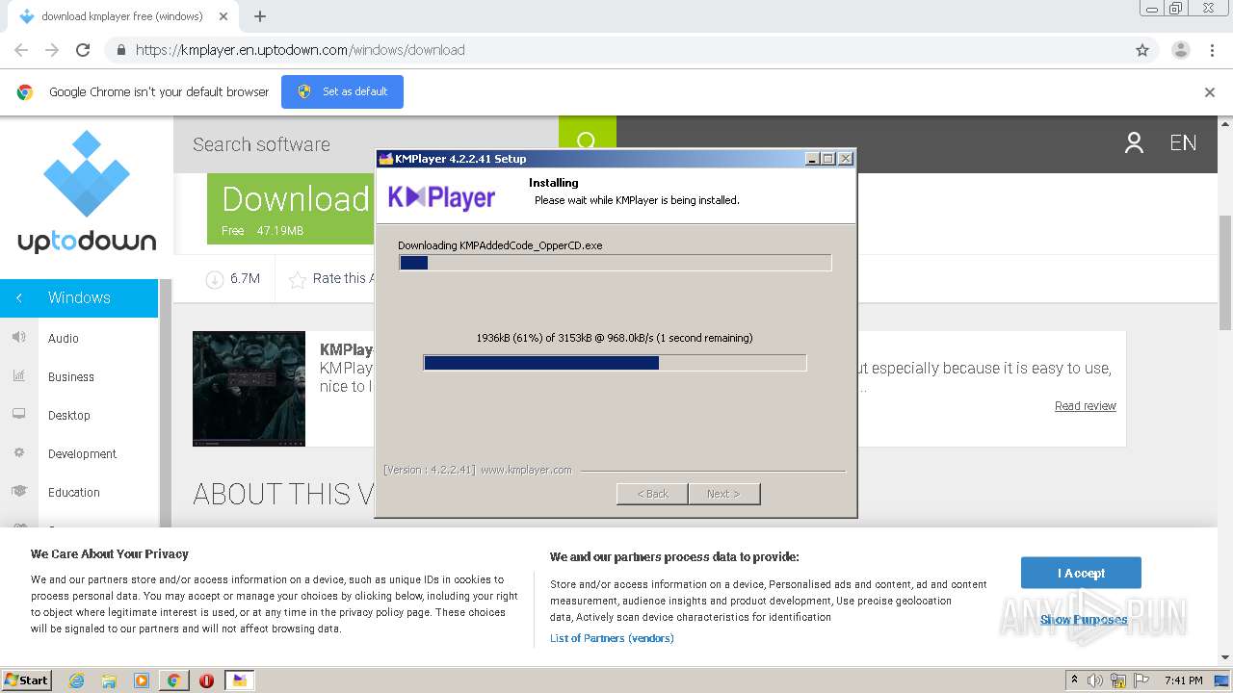Open List of Partners (vendors) link
1233x693 pixels.
point(612,638)
